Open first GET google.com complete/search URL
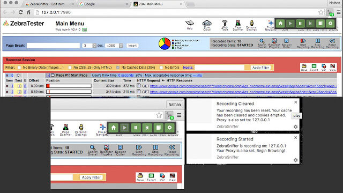The height and width of the screenshot is (193, 343). tap(243, 86)
